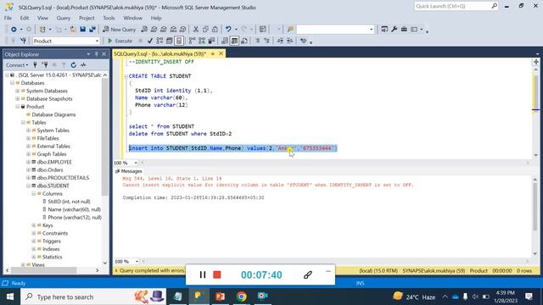Open Chrome from the taskbar
This screenshot has height=305, width=543.
coord(241,297)
